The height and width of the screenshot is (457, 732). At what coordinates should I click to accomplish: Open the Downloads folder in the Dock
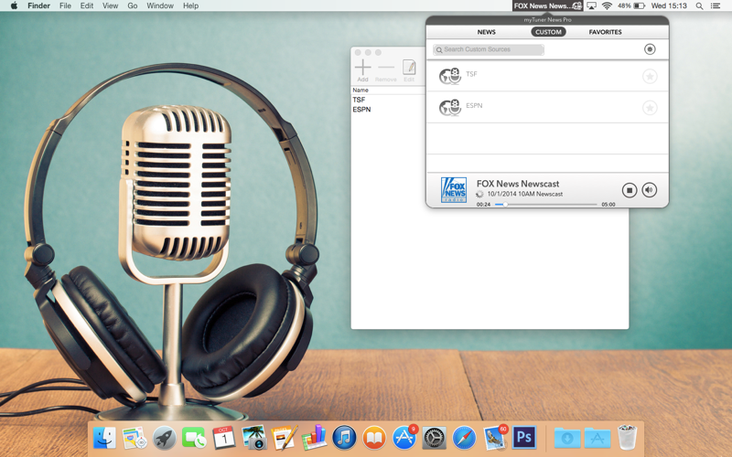pyautogui.click(x=567, y=439)
